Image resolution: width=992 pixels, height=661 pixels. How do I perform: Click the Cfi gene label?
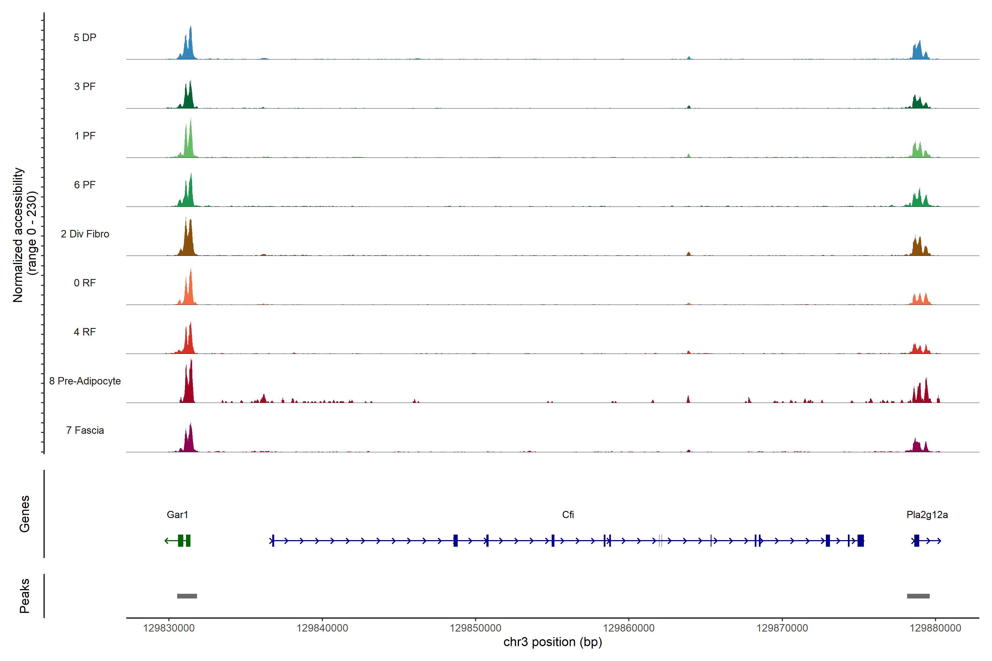click(x=568, y=515)
